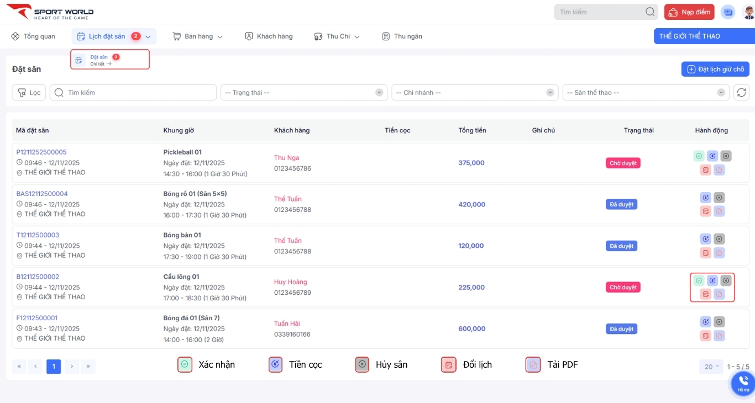Reschedule Huy Hoàng's Cầu lông 01 booking
Screen dimensions: 755x403
[x=706, y=294]
